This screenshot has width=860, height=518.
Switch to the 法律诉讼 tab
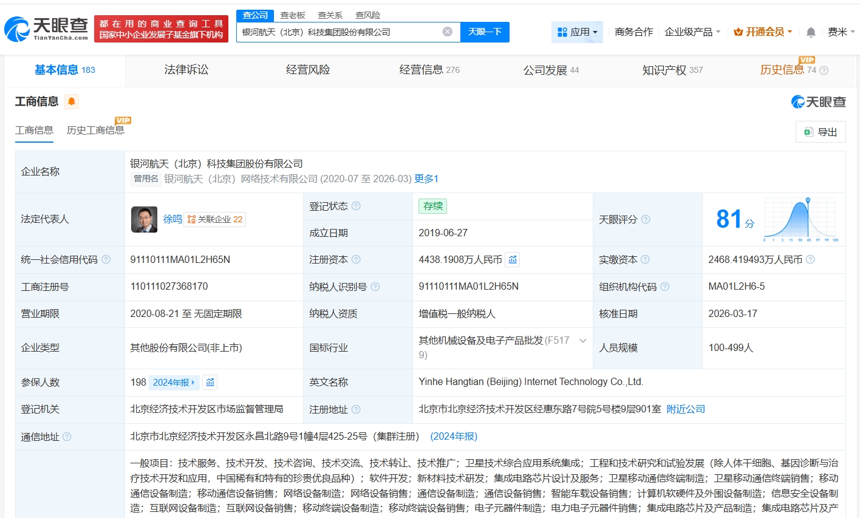tap(186, 70)
